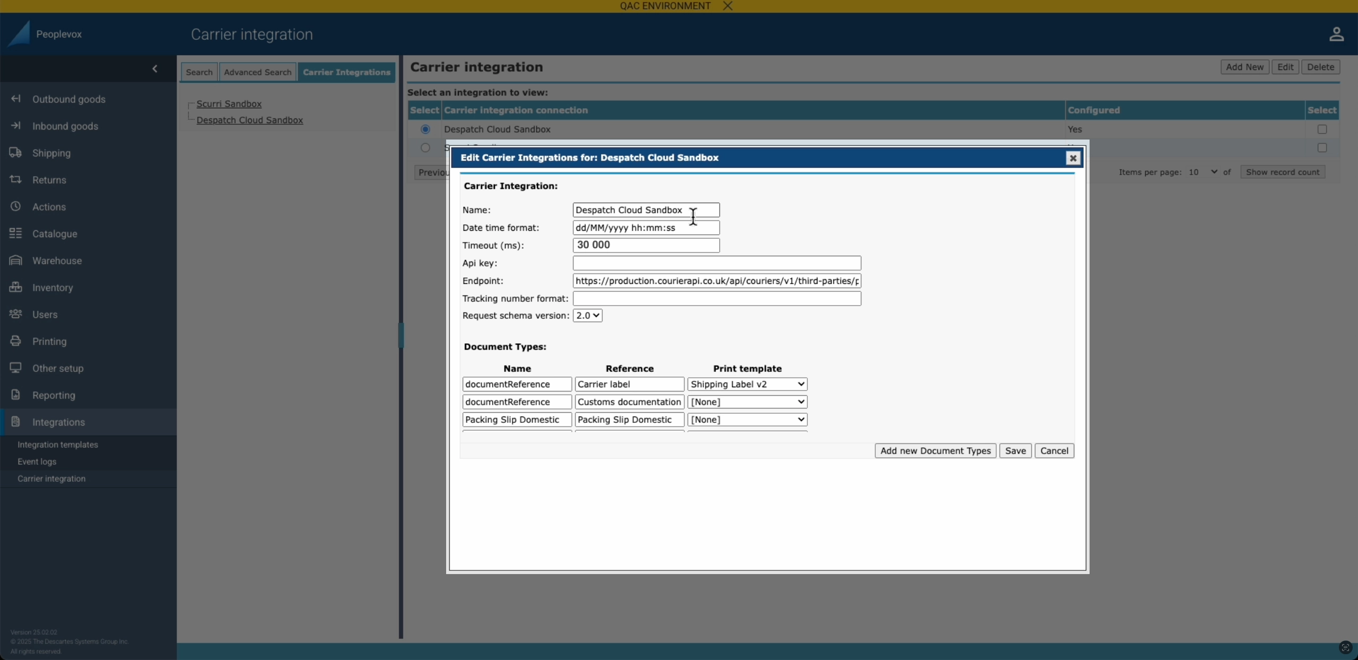Open the Despatch Cloud Sandbox tree link

point(249,120)
